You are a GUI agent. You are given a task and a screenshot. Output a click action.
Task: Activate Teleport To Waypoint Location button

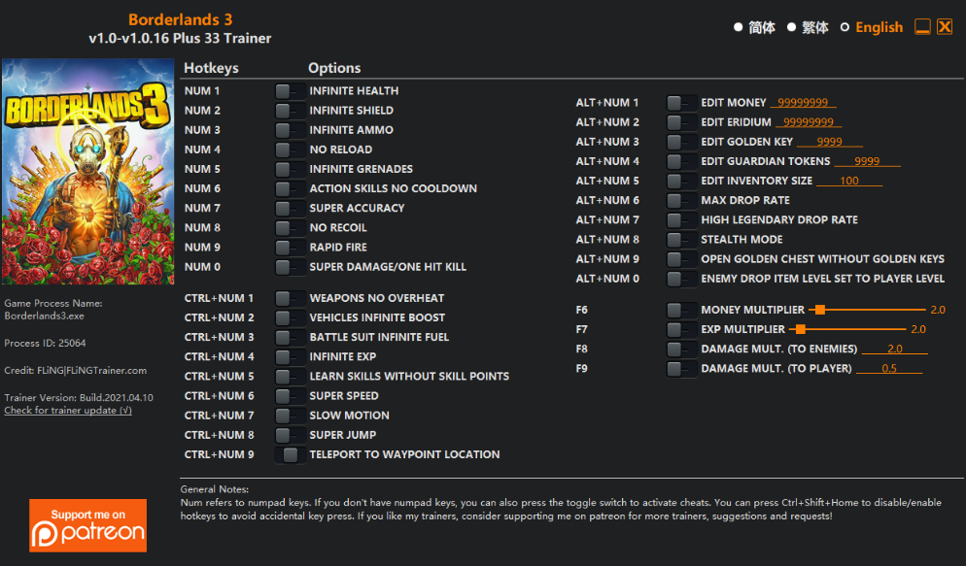(x=290, y=454)
